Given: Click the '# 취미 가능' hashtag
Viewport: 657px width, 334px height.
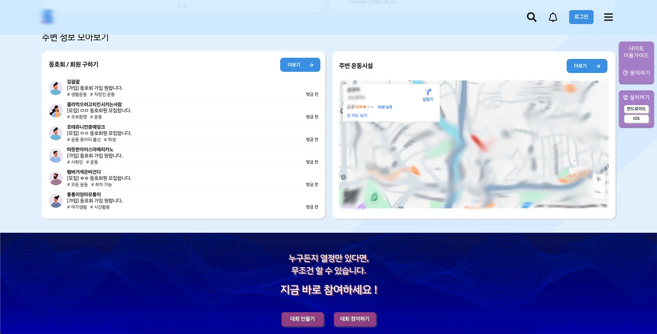Looking at the screenshot, I should coord(102,184).
